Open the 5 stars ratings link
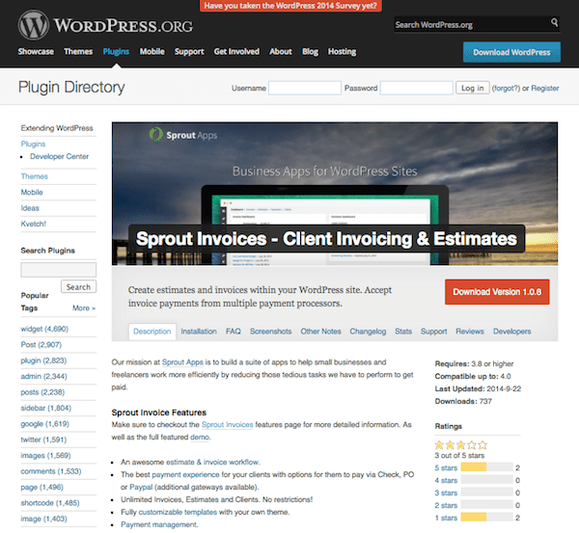Image resolution: width=579 pixels, height=533 pixels. coord(446,467)
